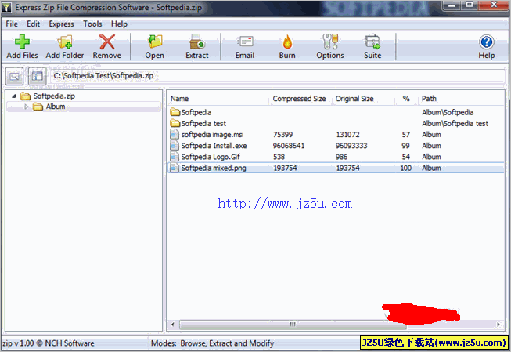Screen dimensions: 511x352
Task: Click compressed size value 75399
Action: coord(282,135)
